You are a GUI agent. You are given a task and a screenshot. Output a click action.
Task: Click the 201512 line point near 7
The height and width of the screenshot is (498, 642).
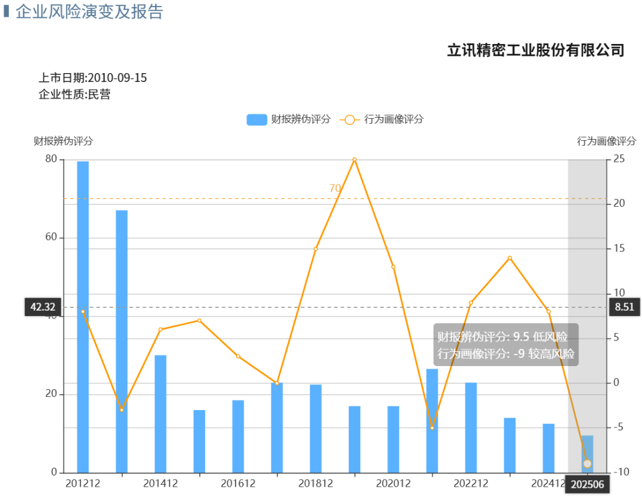[x=199, y=320]
